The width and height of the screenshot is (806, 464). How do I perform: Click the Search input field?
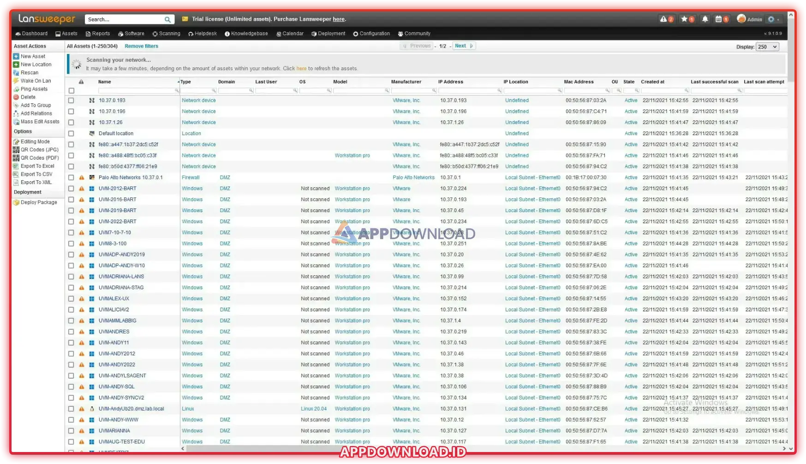point(125,19)
